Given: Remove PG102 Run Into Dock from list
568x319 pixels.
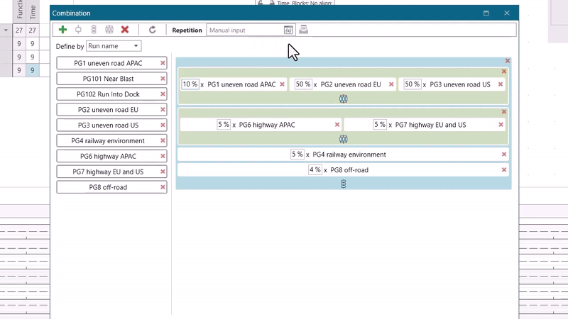Looking at the screenshot, I should (163, 94).
